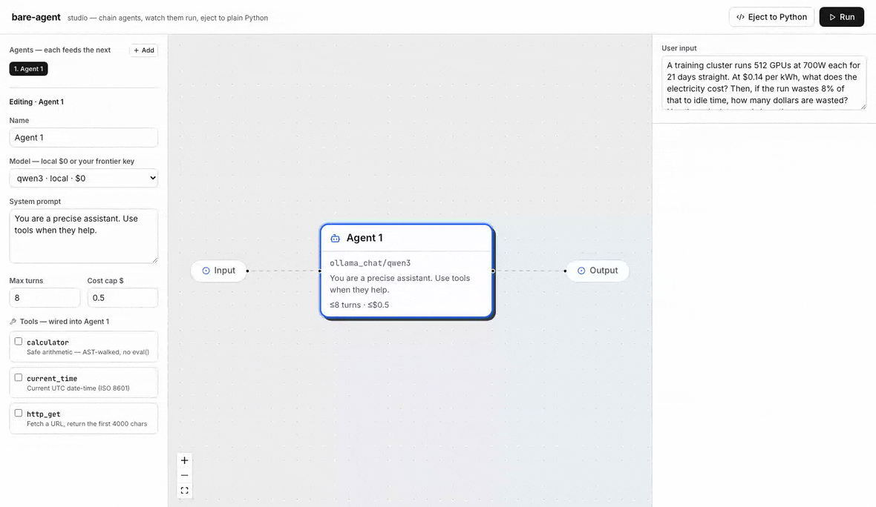Click the bare-agent logo title
Image resolution: width=876 pixels, height=507 pixels.
pyautogui.click(x=36, y=17)
